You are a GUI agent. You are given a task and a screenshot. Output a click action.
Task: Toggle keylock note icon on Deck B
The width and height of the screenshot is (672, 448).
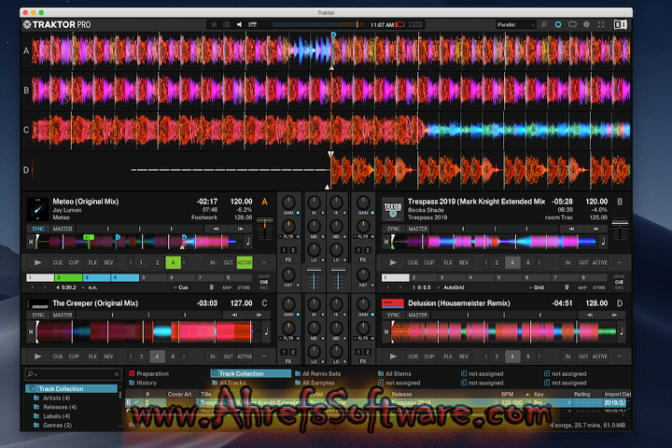click(x=603, y=242)
